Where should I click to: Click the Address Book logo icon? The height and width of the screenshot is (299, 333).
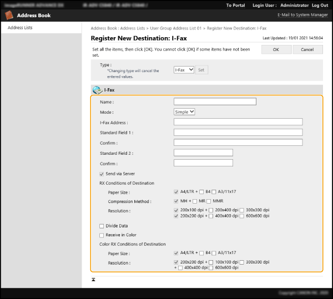tap(9, 16)
